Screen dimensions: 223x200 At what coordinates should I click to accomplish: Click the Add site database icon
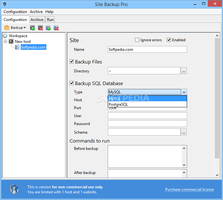pos(48,28)
